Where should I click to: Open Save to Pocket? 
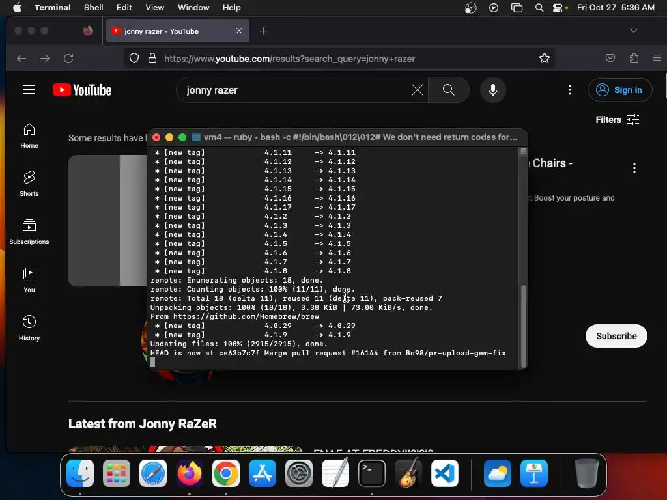[x=610, y=58]
